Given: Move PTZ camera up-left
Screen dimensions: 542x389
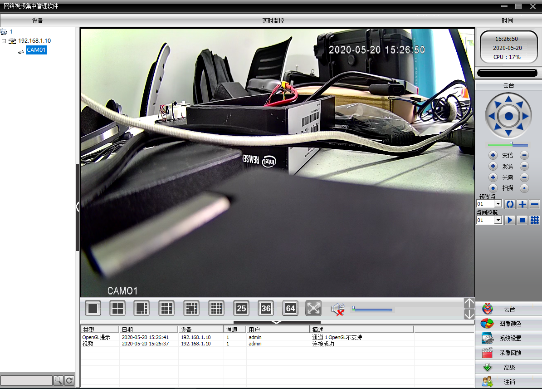Looking at the screenshot, I should tap(498, 104).
